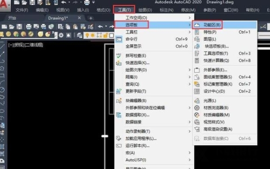Toggle the light bulb layer on/off icon
Screen dimensions: 270x169
pos(87,35)
